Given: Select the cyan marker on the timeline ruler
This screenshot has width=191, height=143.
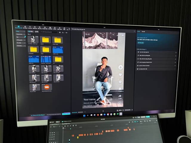Looking at the screenshot, I should (x=70, y=129).
